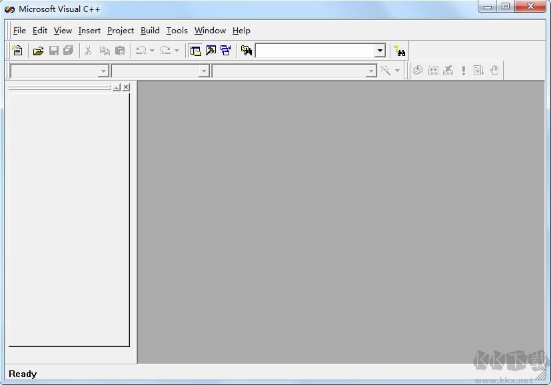Close the workspace panel

(x=125, y=87)
